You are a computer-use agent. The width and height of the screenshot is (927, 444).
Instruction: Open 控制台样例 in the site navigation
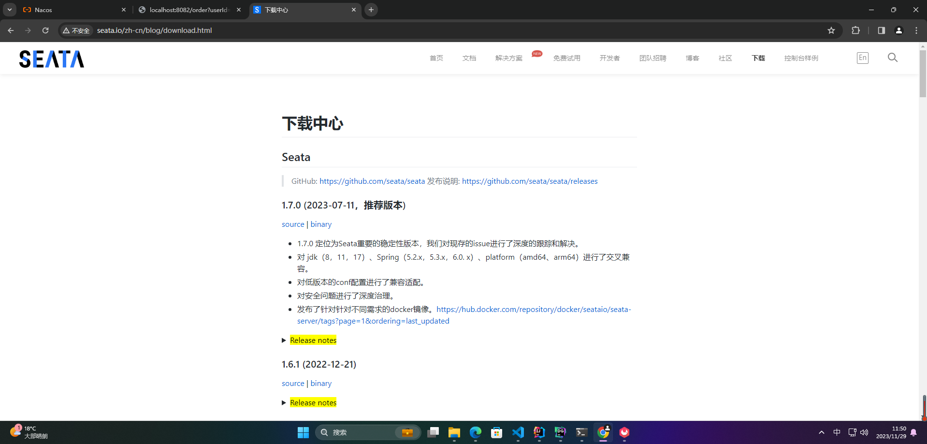click(x=801, y=58)
